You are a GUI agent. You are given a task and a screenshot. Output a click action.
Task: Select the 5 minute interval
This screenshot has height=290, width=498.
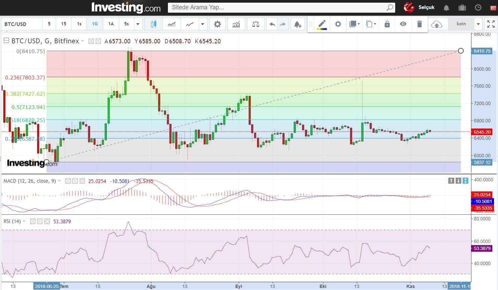pos(49,24)
